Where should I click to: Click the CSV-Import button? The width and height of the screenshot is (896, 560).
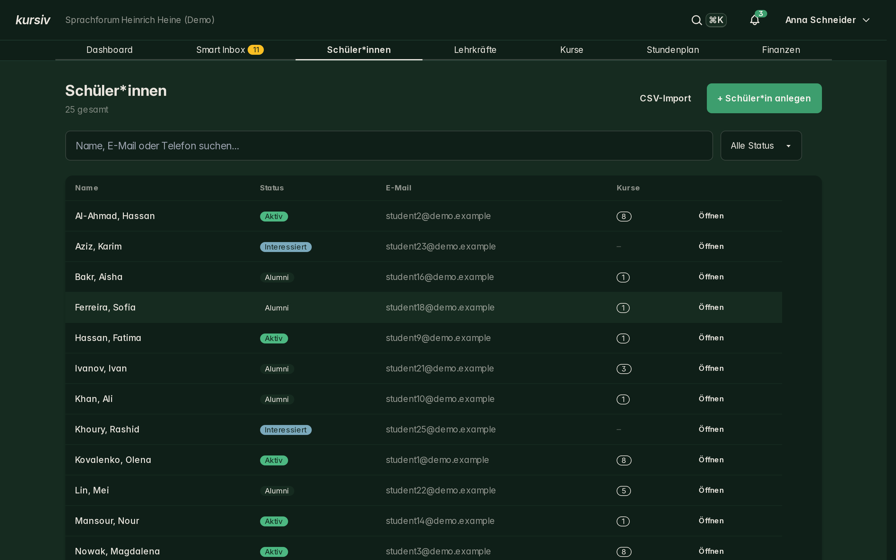pyautogui.click(x=665, y=98)
